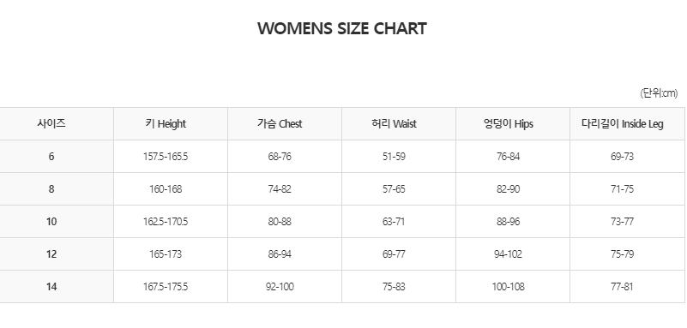Click the 허리 Waist column header
Viewport: 687px width, 328px height.
click(x=394, y=124)
